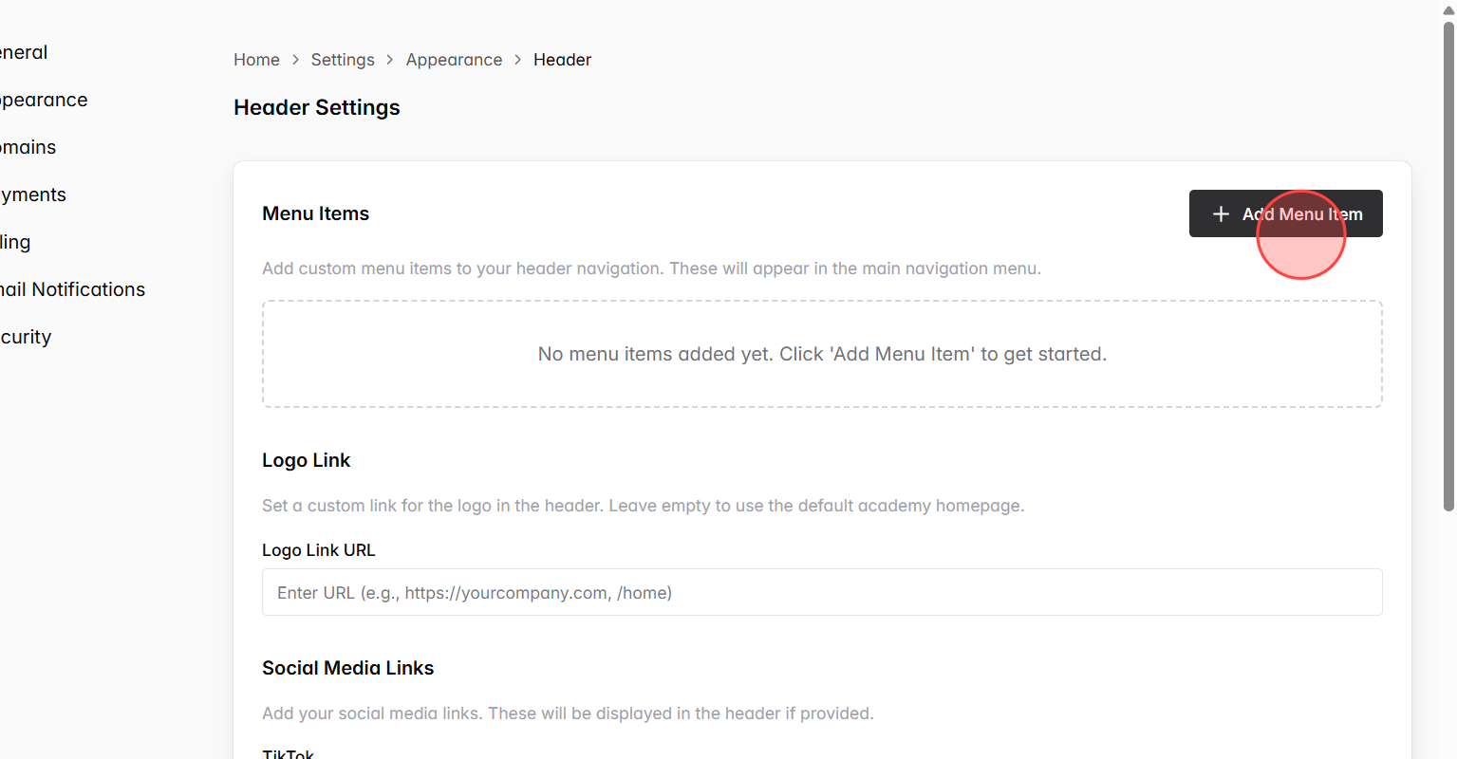Click the empty menu items placeholder box

[x=822, y=353]
